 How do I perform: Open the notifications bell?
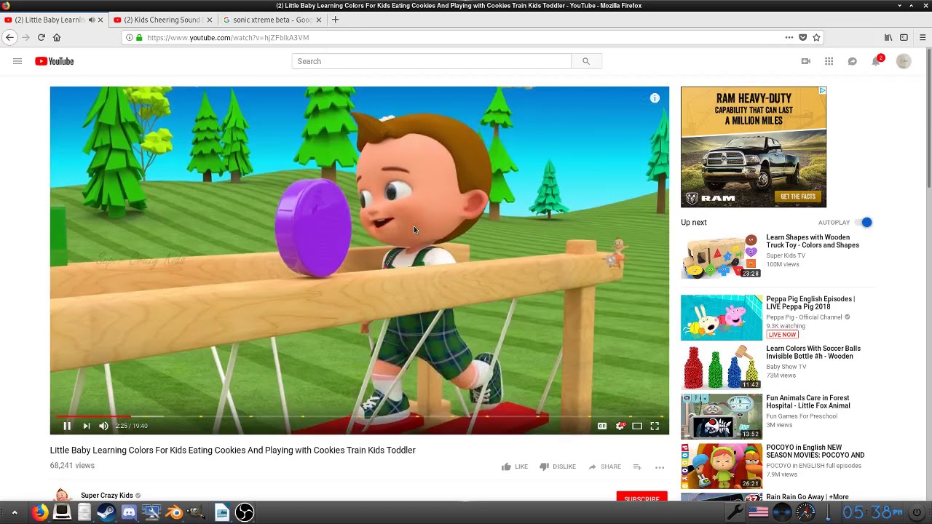[876, 61]
